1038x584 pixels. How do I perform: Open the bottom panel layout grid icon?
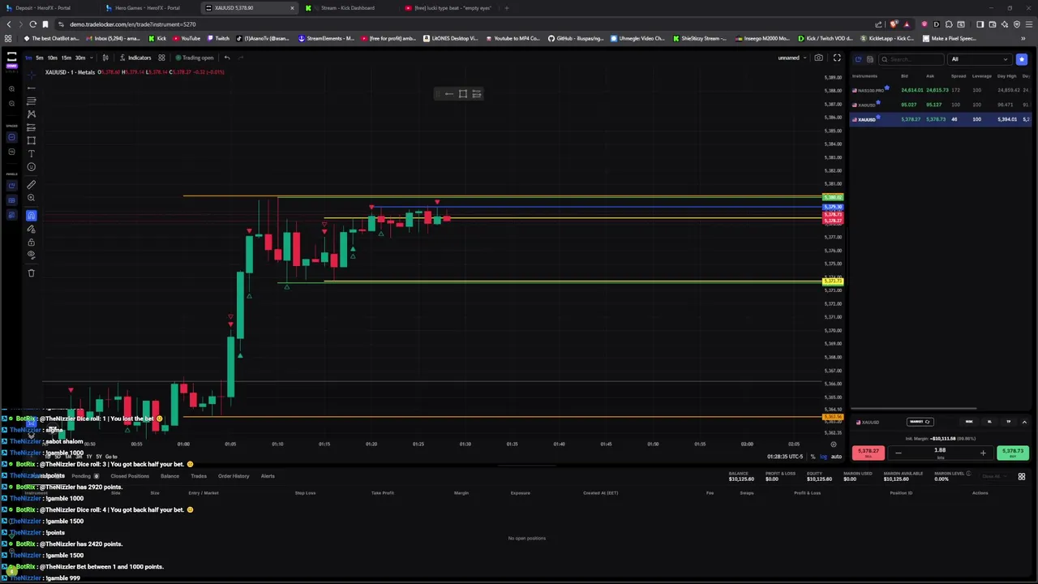1022,477
